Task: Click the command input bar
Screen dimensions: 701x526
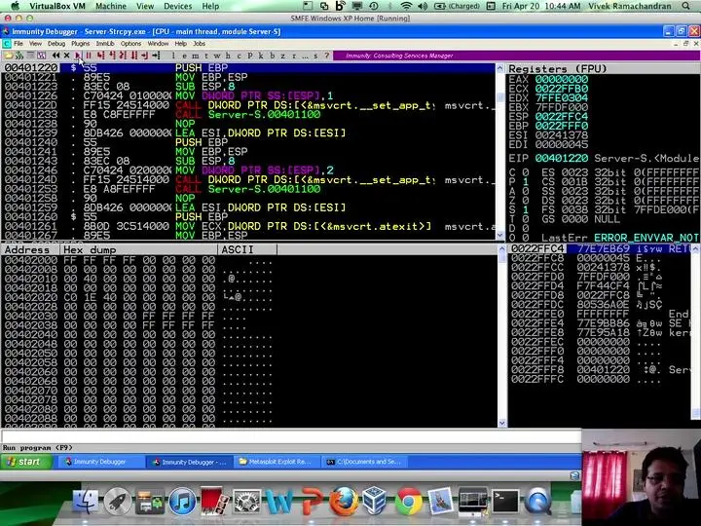Action: 290,436
